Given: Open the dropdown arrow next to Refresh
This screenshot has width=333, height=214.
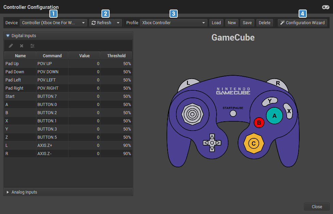Looking at the screenshot, I should tap(118, 23).
